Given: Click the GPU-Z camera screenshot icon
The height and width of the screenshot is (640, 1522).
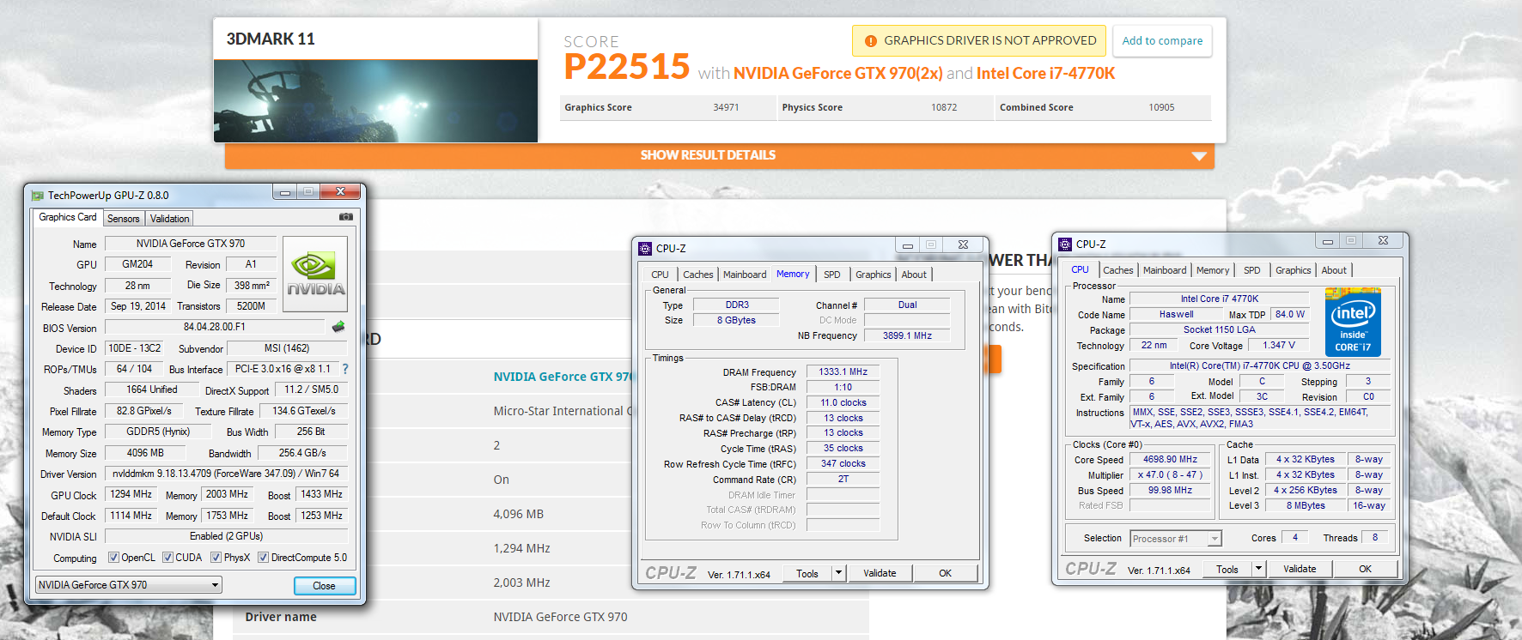Looking at the screenshot, I should click(346, 217).
